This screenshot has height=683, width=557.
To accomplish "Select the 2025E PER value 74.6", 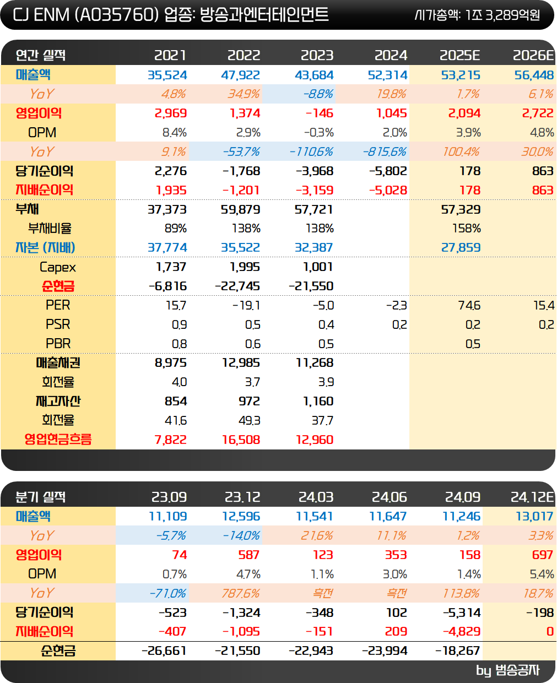I will [x=469, y=306].
